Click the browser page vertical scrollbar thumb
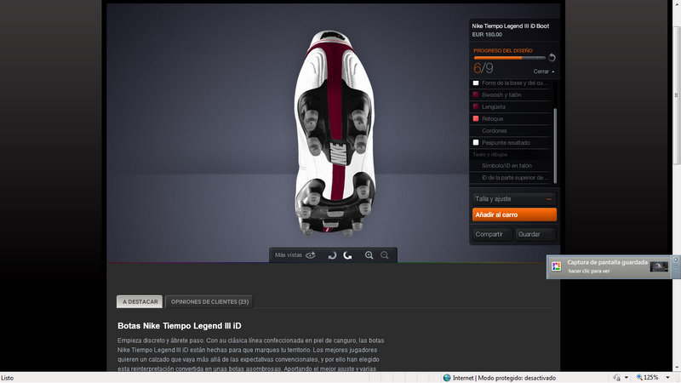 coord(676,95)
